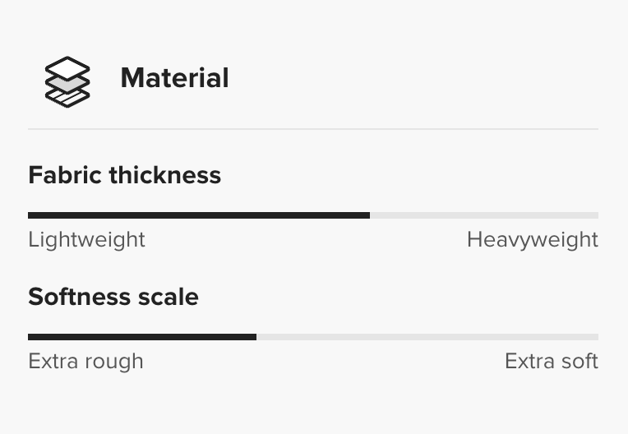Click where Fabric thickness fill ends

(x=369, y=215)
